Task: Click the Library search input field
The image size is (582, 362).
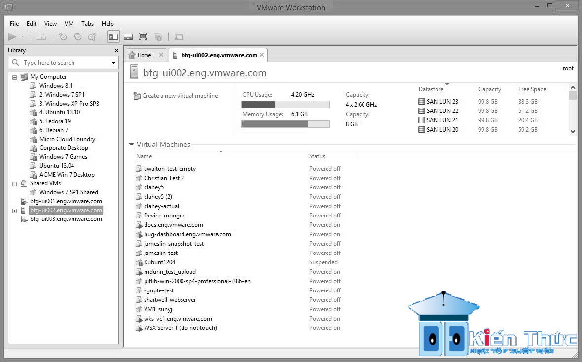Action: 63,62
